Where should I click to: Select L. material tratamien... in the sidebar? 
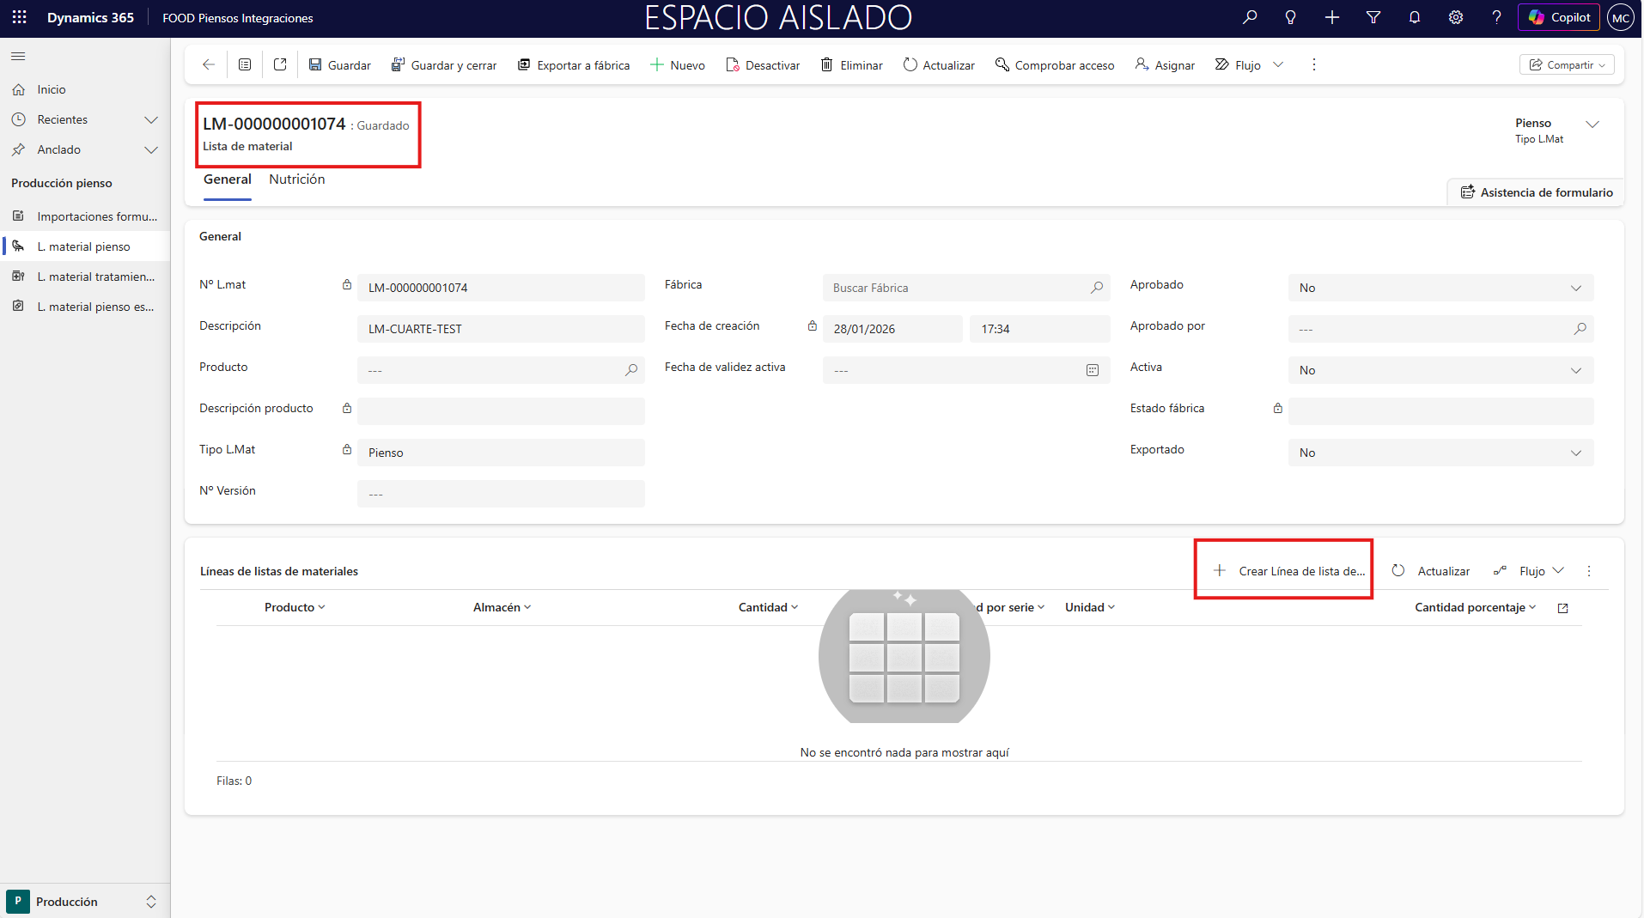pos(95,277)
